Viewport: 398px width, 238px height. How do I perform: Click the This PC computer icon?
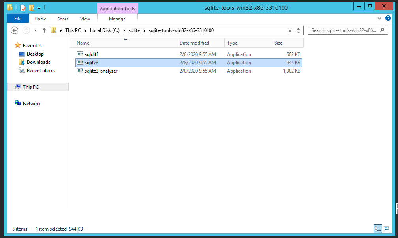(18, 87)
